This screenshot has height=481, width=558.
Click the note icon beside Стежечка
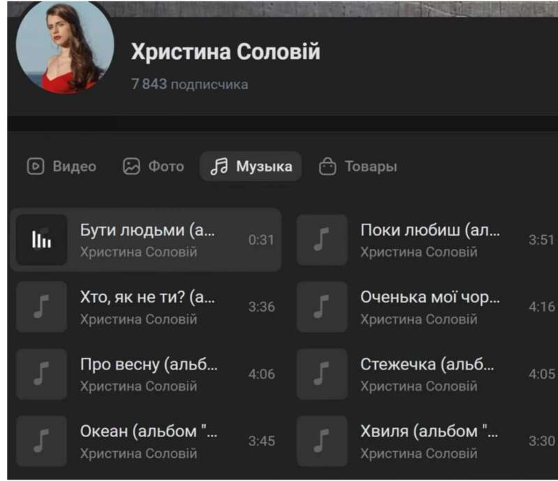coord(322,374)
